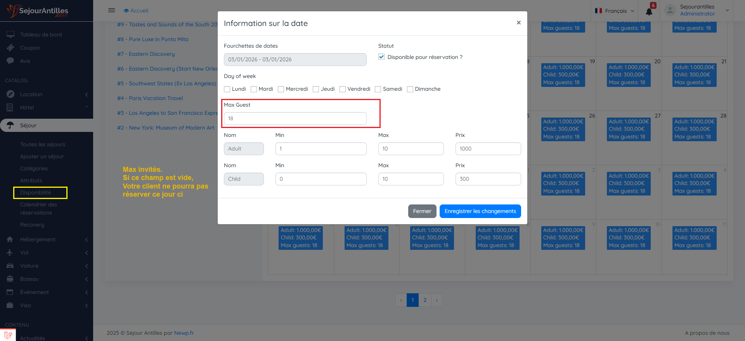Click the Max Guest input field

coord(295,118)
